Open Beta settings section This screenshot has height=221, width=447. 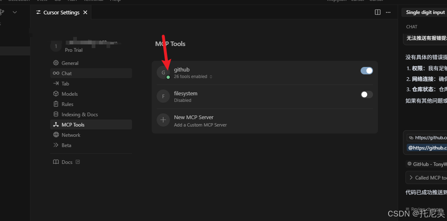click(91, 145)
